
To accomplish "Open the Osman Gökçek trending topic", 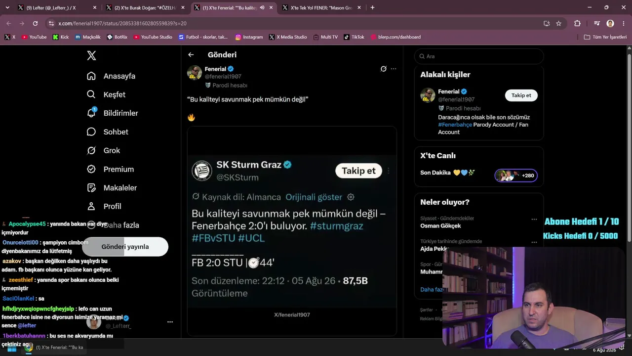I will click(x=440, y=226).
